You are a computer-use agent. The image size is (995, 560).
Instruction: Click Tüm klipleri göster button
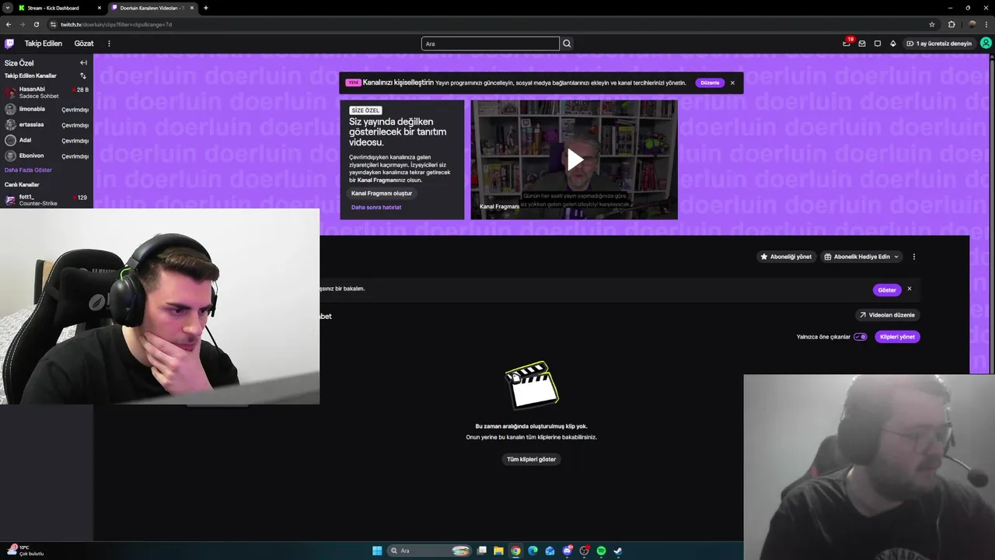click(x=532, y=459)
